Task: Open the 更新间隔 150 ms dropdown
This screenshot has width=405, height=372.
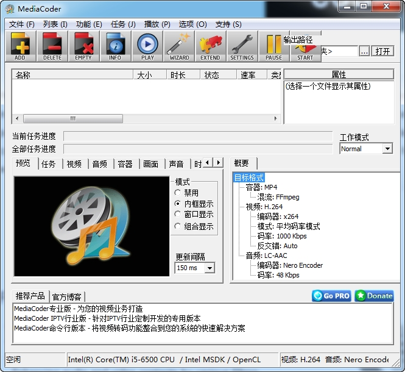Action: tap(195, 268)
